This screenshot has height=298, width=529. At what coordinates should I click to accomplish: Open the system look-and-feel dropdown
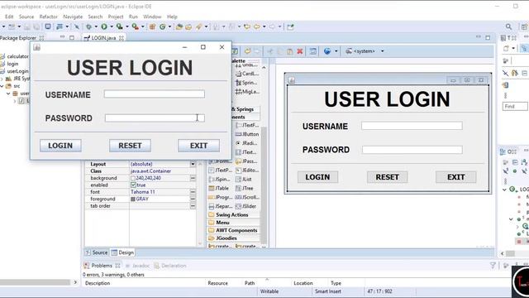click(x=382, y=51)
